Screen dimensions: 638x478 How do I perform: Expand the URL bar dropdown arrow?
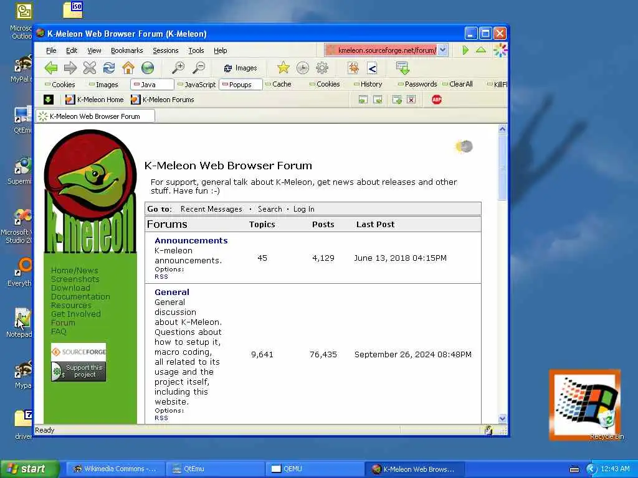click(x=443, y=50)
